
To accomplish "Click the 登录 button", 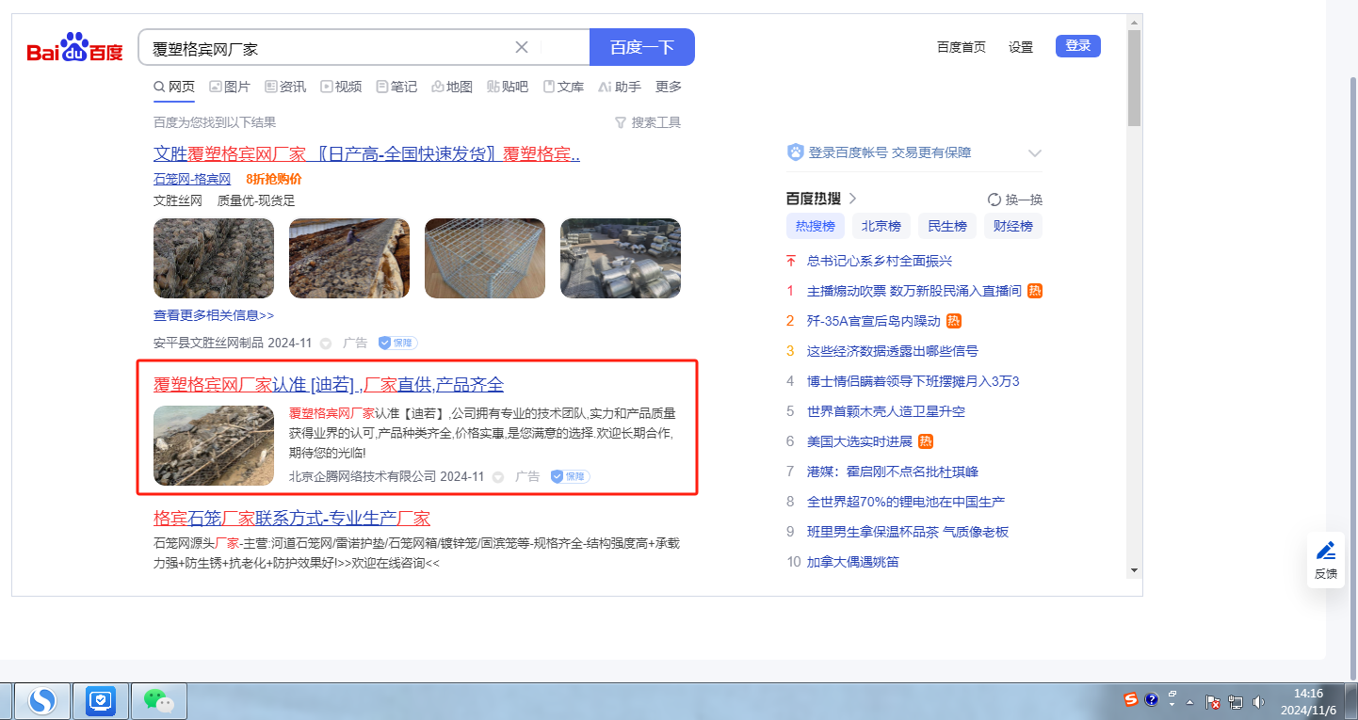I will click(1078, 46).
